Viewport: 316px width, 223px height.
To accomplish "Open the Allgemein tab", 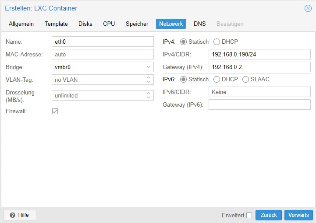I will pyautogui.click(x=21, y=24).
